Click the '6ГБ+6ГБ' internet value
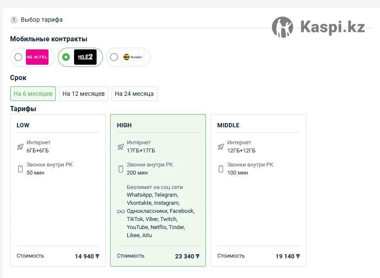380x278 pixels. (x=37, y=151)
